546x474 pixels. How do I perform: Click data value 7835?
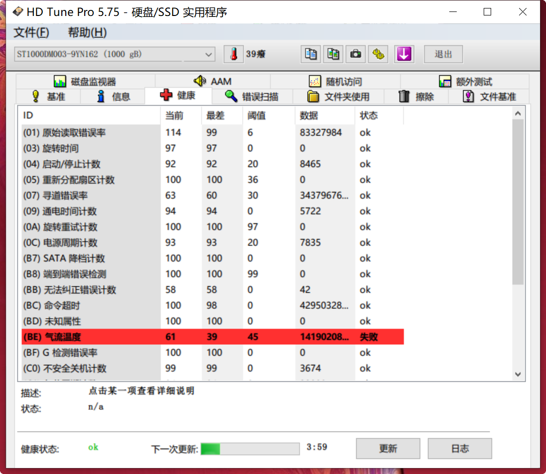[310, 242]
